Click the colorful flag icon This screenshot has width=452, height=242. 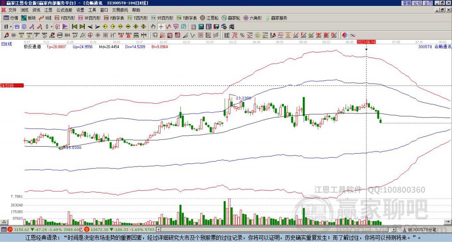click(65, 27)
